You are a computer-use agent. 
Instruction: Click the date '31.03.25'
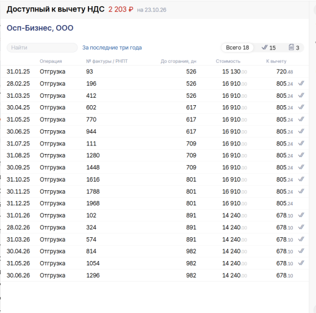coord(18,95)
